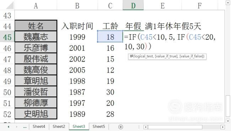Open the Sheet5 tab
The image size is (231, 131).
(x=99, y=127)
